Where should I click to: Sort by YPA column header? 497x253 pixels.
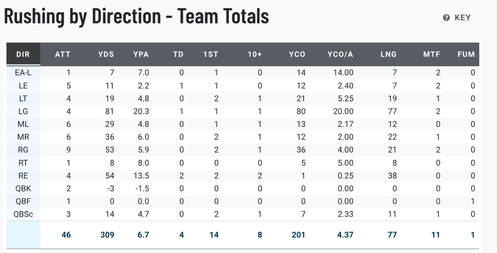141,54
